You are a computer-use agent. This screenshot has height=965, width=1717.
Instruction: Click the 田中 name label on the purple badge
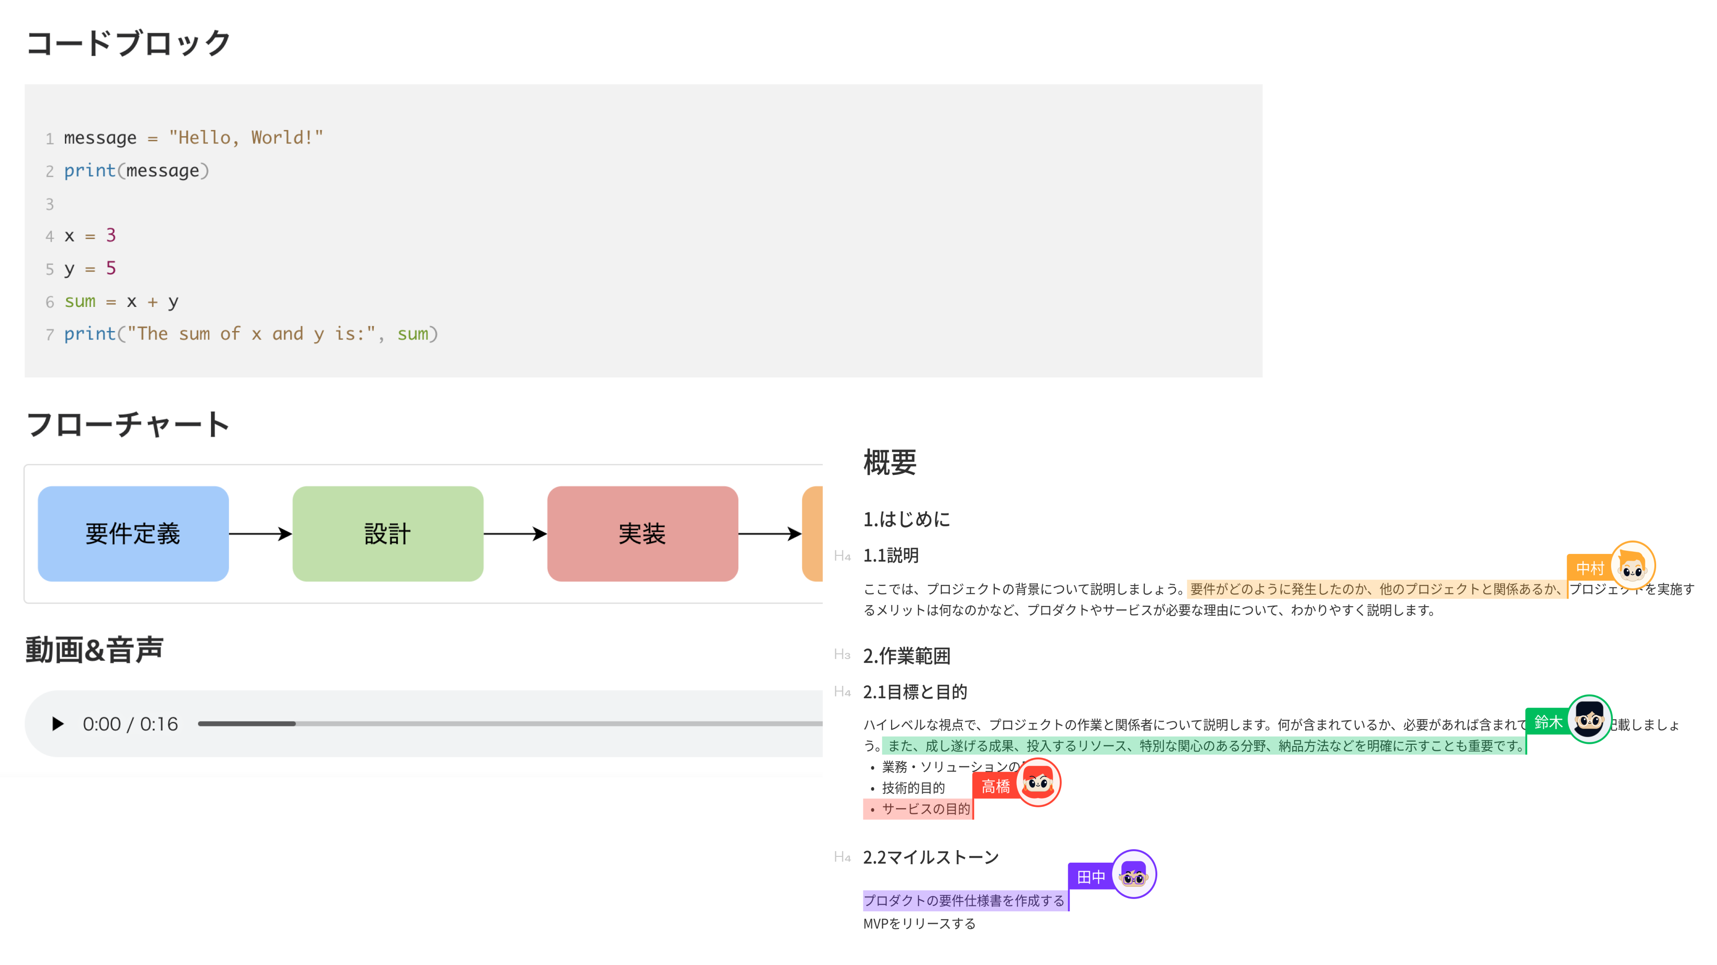point(1091,877)
